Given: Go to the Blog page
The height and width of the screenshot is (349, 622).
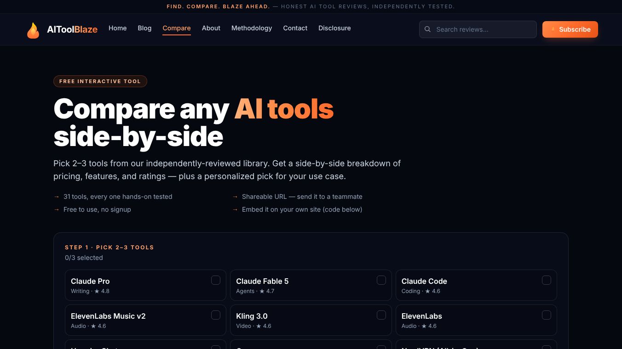Looking at the screenshot, I should 144,28.
